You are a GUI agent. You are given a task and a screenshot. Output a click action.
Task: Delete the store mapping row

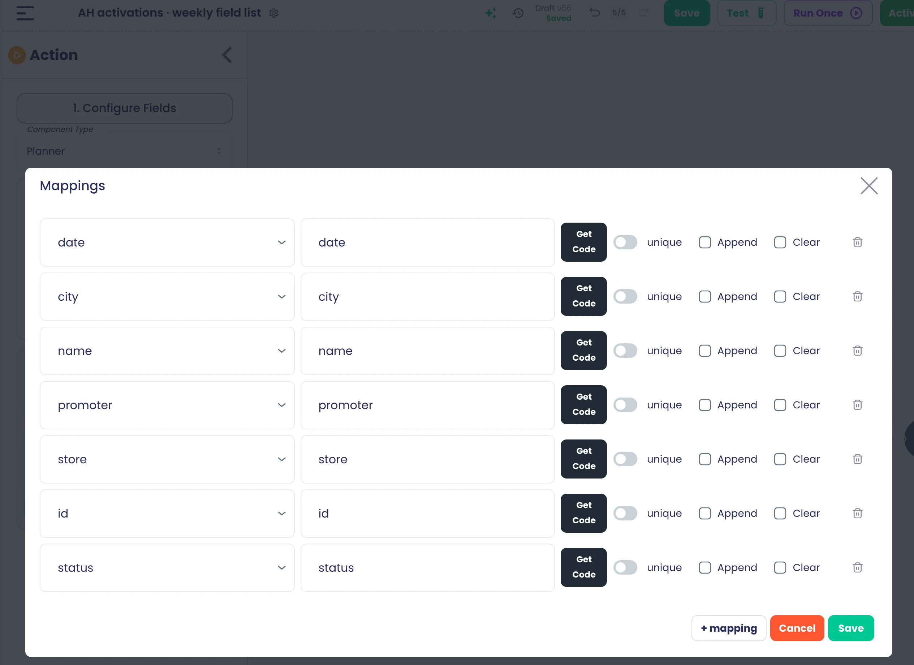(857, 459)
